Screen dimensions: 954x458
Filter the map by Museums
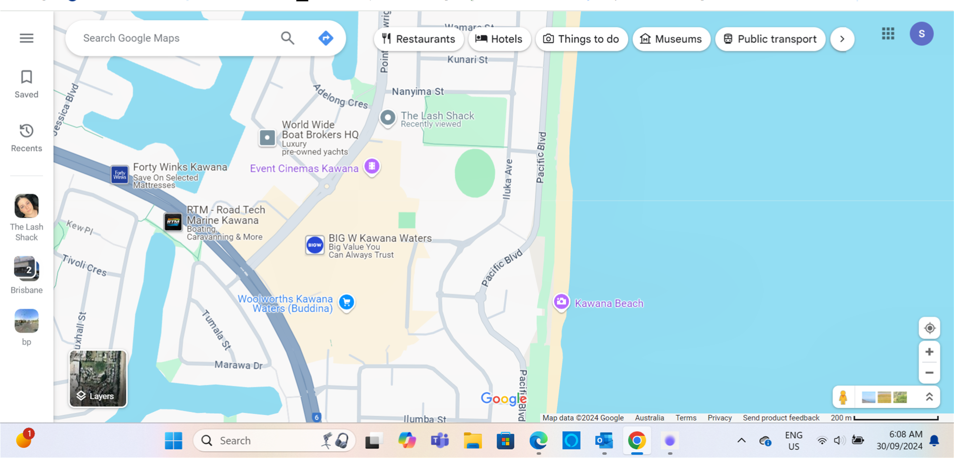671,39
